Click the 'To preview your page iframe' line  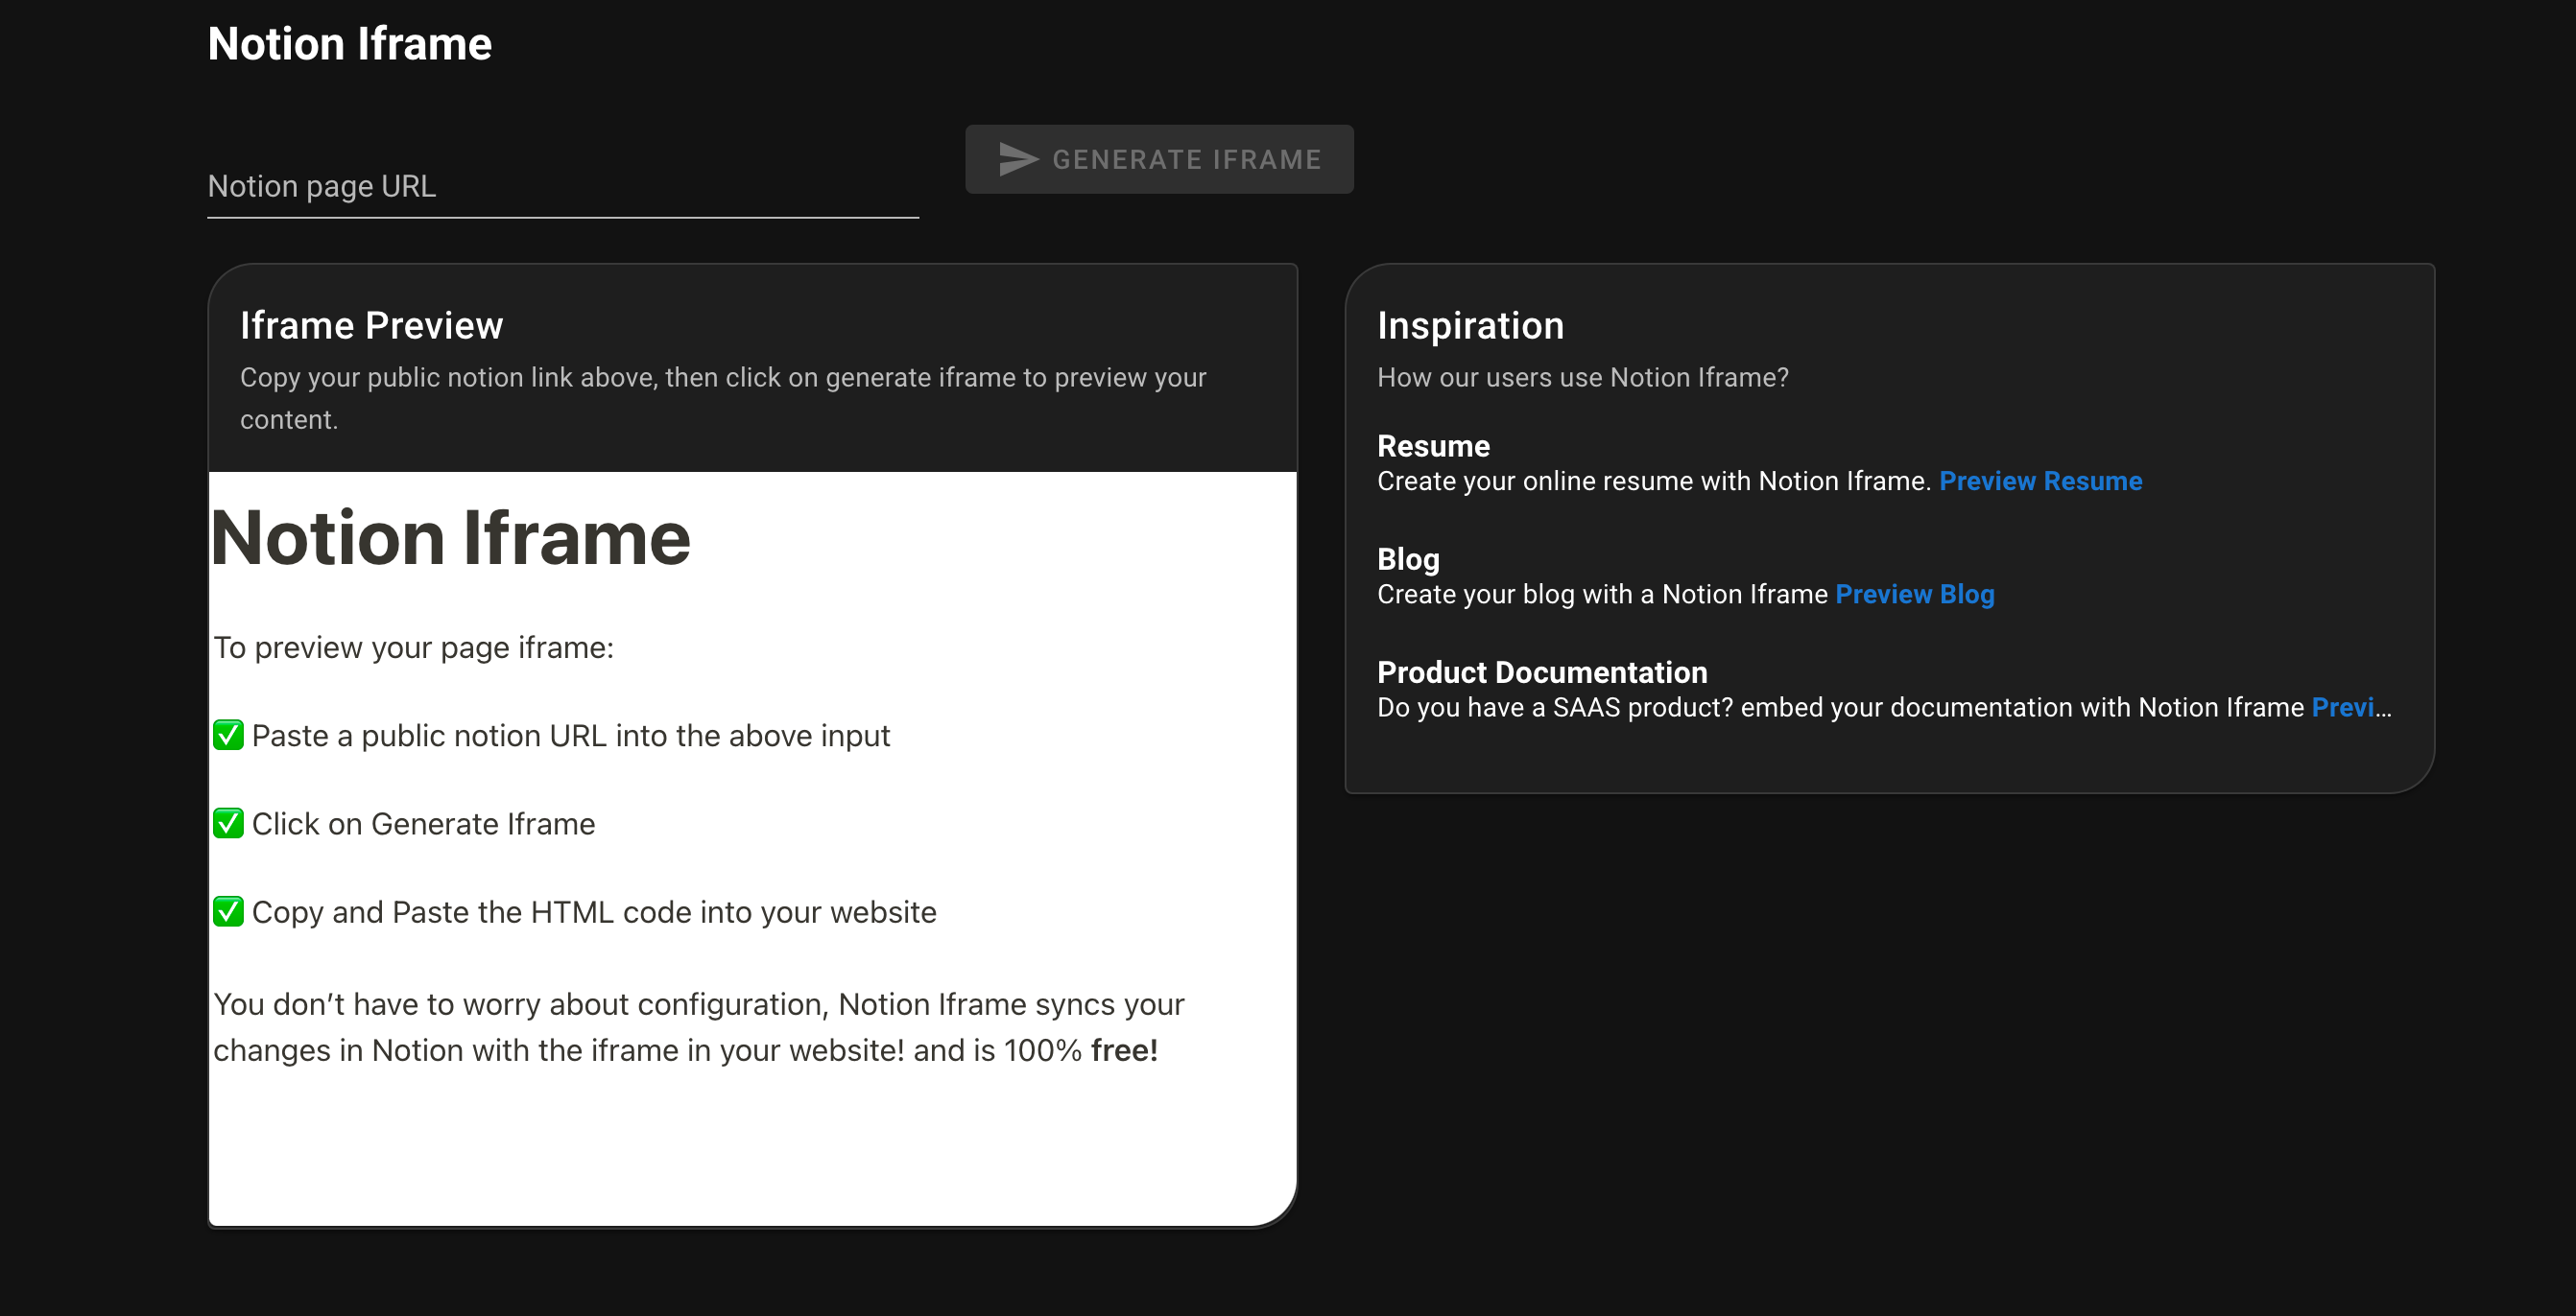coord(413,647)
